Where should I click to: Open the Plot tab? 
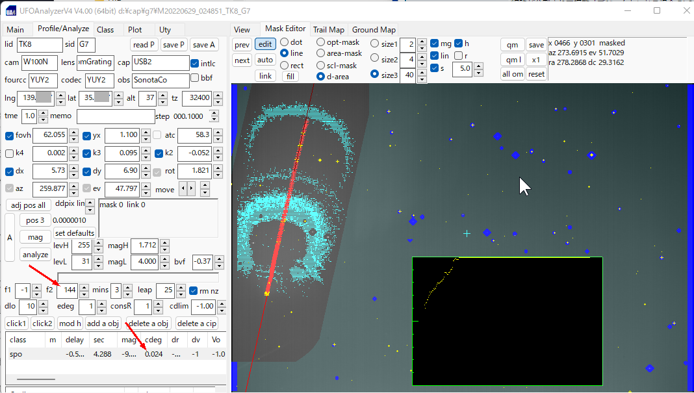[x=135, y=30]
